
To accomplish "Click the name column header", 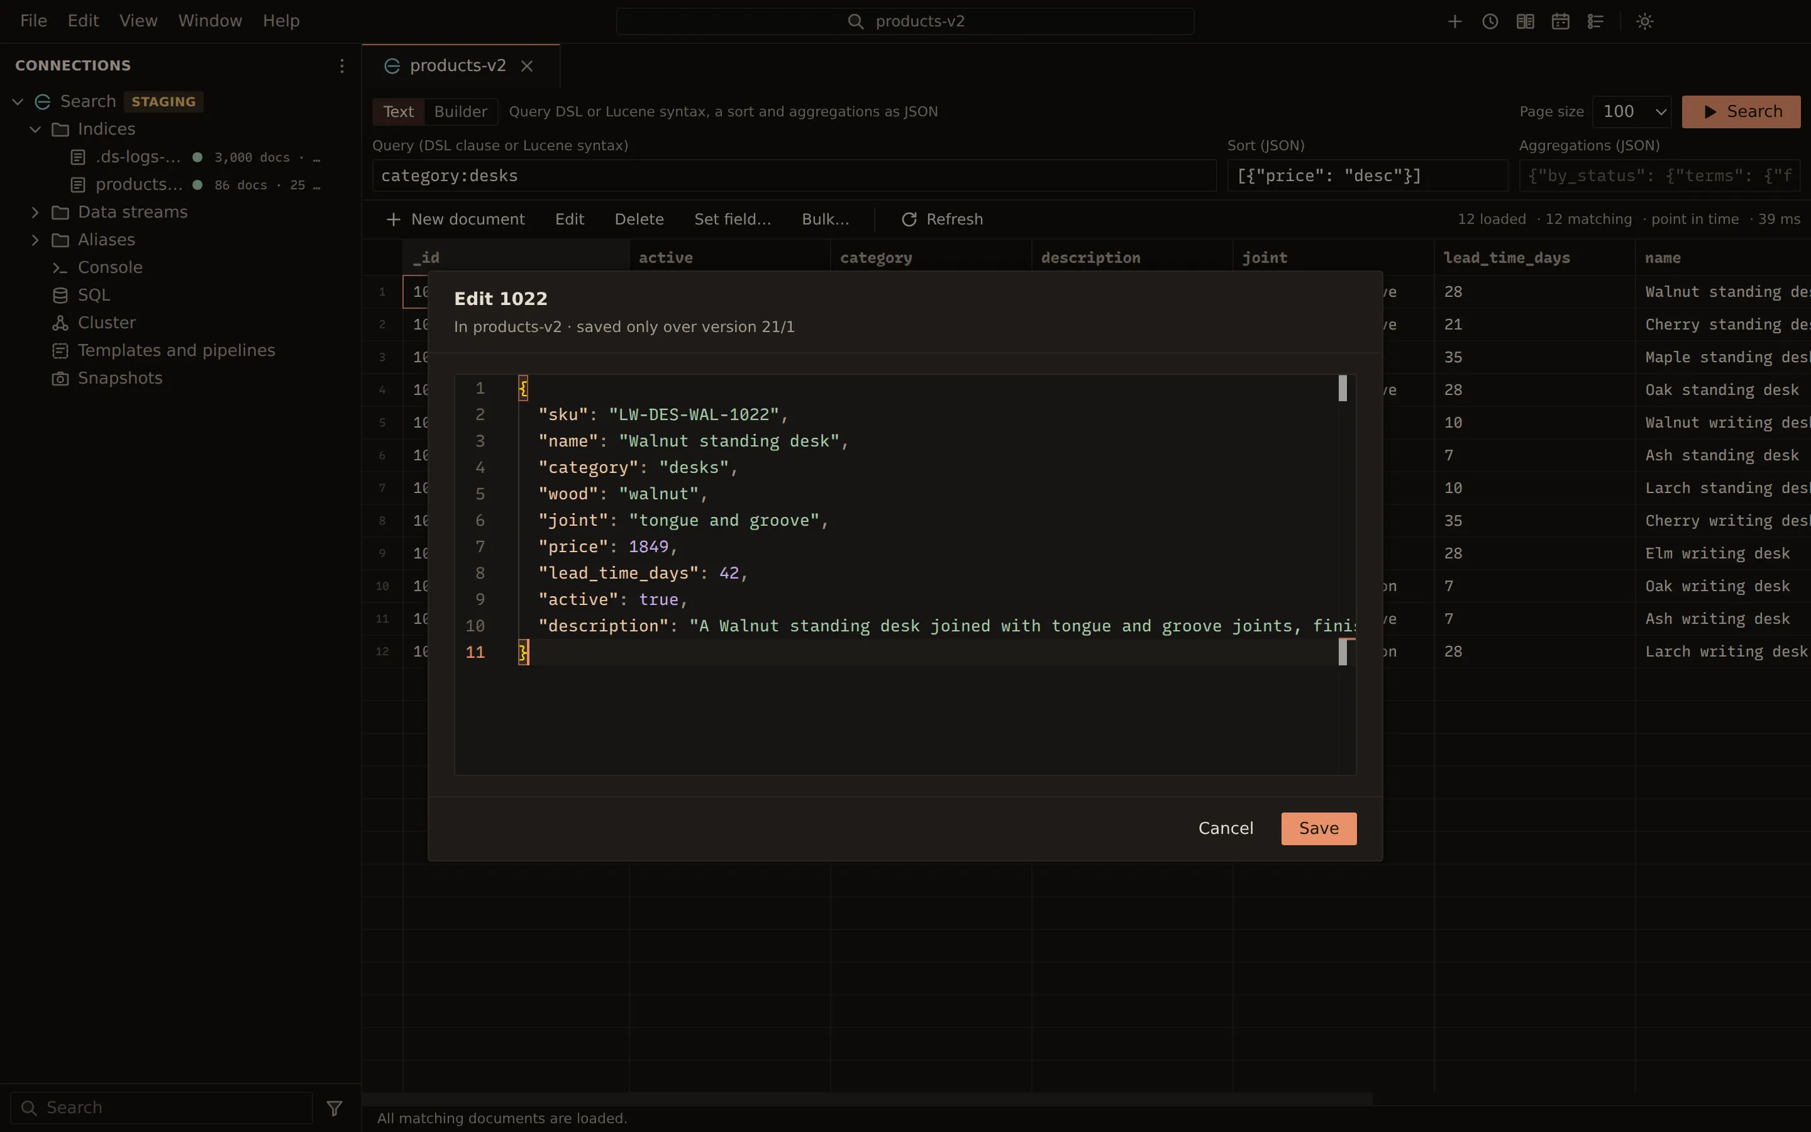I will coord(1723,258).
